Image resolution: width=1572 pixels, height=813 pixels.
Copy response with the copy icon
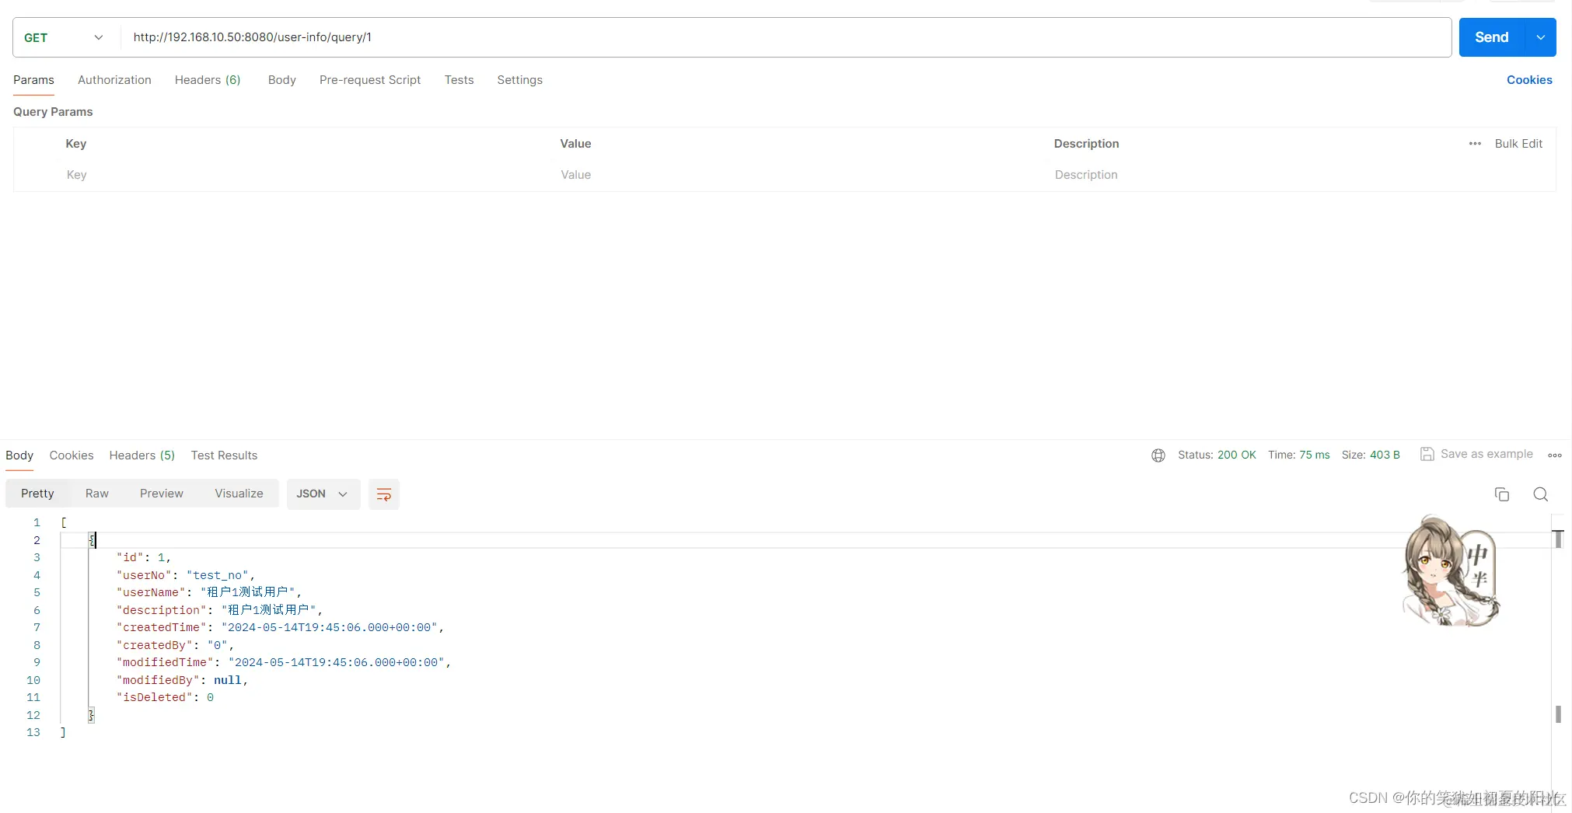tap(1501, 494)
